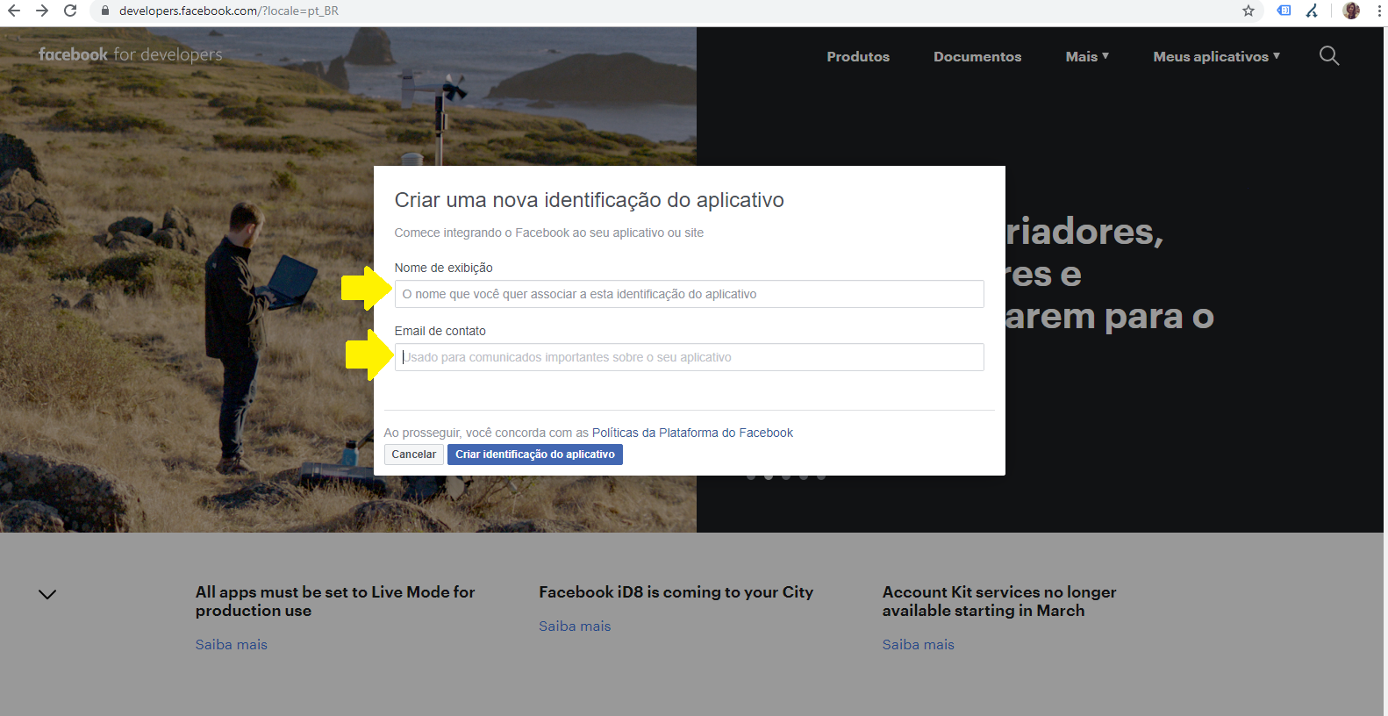Screen dimensions: 1388x716
Task: Click 'All apps must be set to Live Mode' headline
Action: pos(335,601)
